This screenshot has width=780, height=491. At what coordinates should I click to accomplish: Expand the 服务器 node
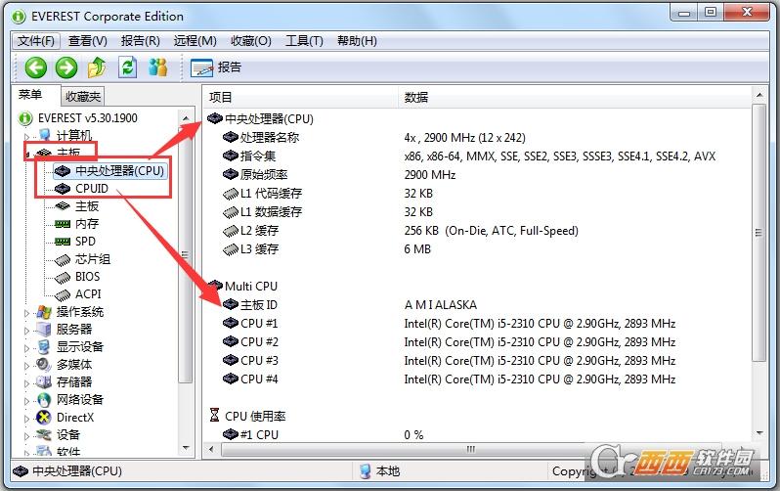coord(26,331)
